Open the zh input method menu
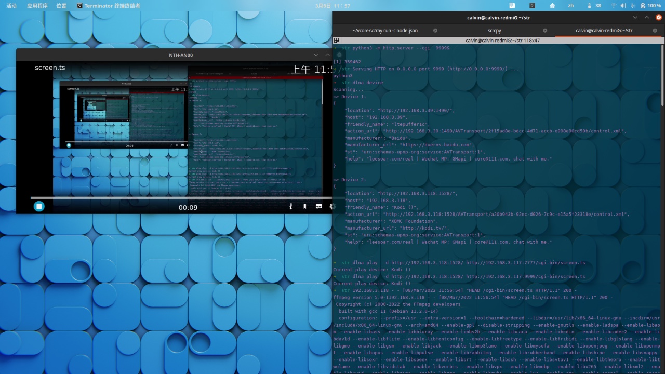Screen dimensions: 665x374 pyautogui.click(x=571, y=5)
